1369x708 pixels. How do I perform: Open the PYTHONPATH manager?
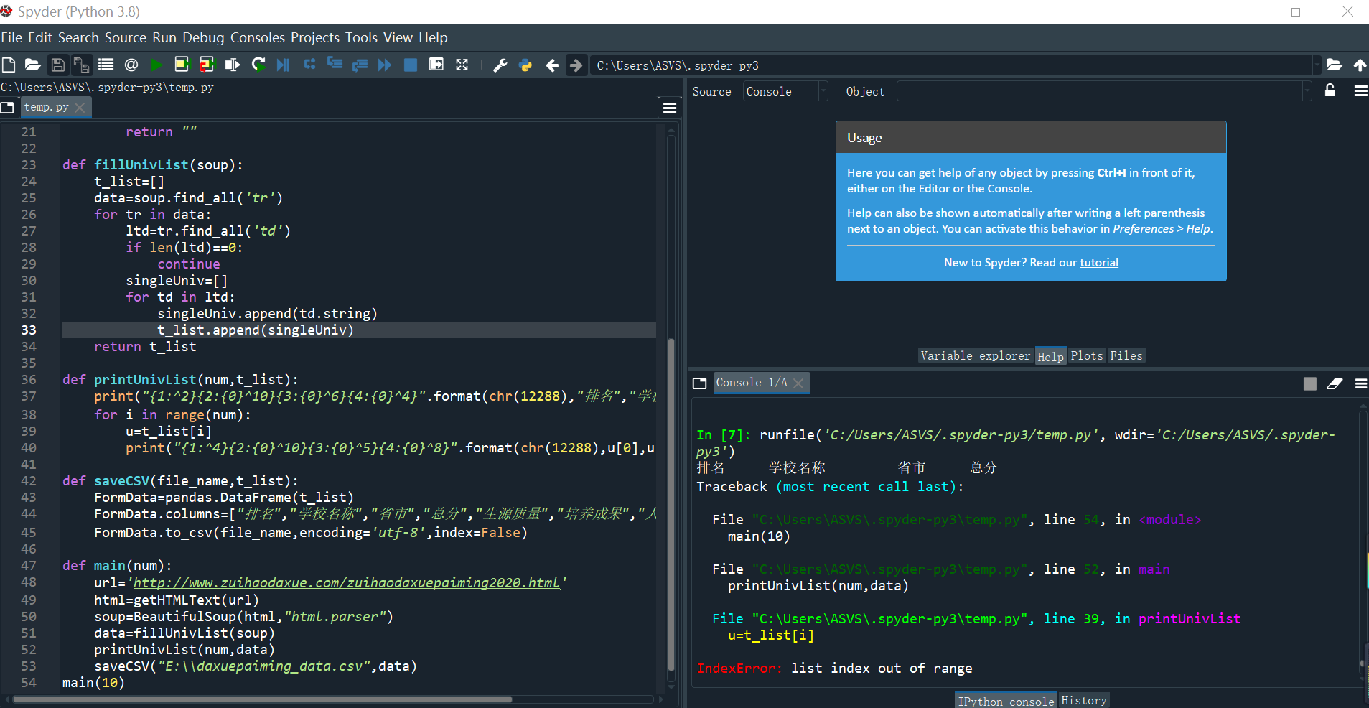[x=525, y=65]
